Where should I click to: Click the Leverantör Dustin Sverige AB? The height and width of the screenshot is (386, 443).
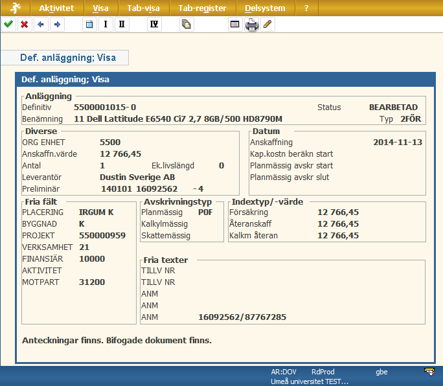coord(137,177)
